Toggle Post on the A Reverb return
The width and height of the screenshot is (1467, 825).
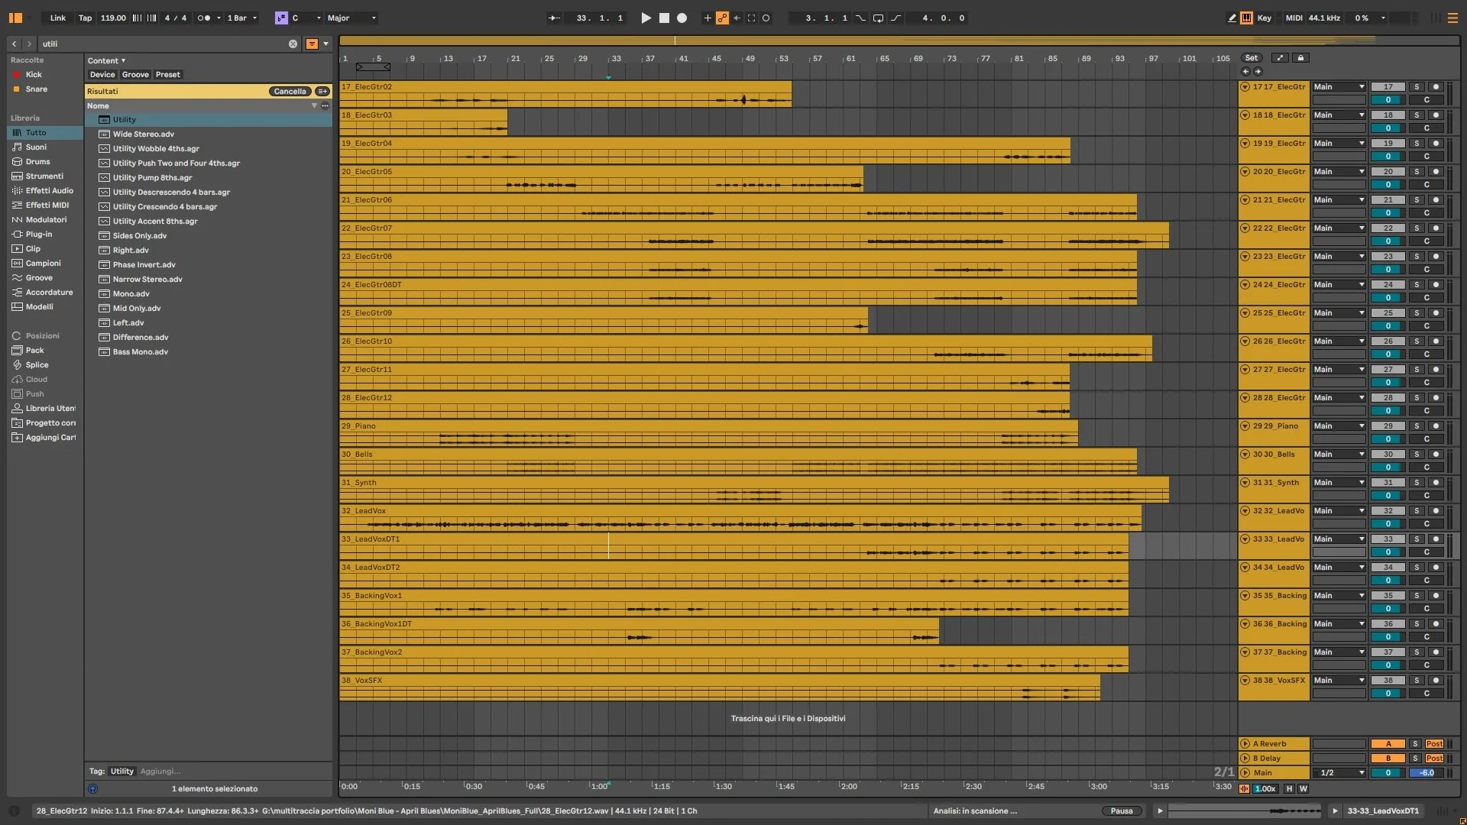(1434, 744)
